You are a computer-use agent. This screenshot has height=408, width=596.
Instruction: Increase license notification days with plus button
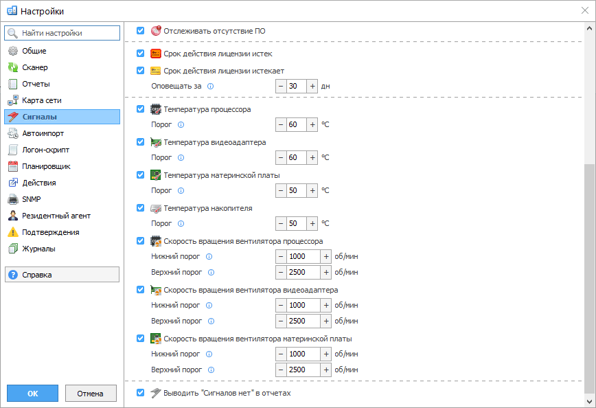point(312,87)
